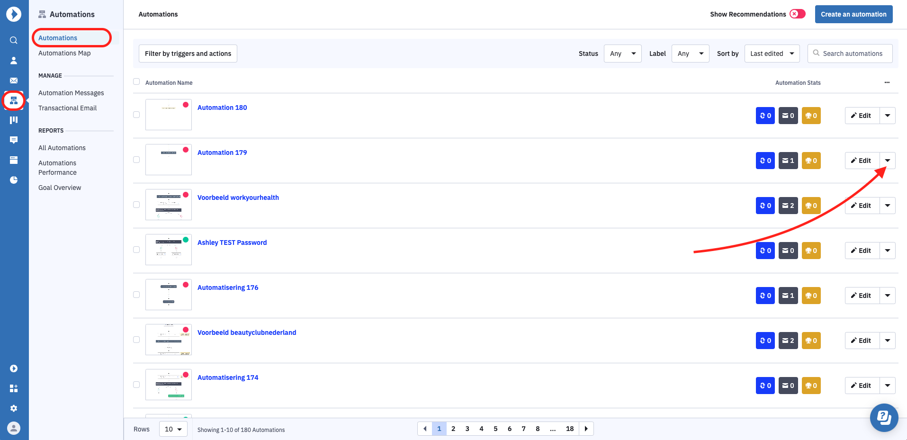Open the Ashley TEST Password thumbnail
Screen dimensions: 907x440
tap(169, 250)
